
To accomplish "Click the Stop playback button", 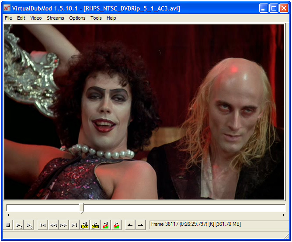I will tap(8, 225).
